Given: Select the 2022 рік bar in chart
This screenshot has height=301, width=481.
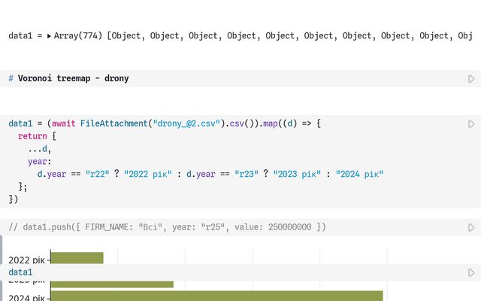Looking at the screenshot, I should (x=77, y=258).
